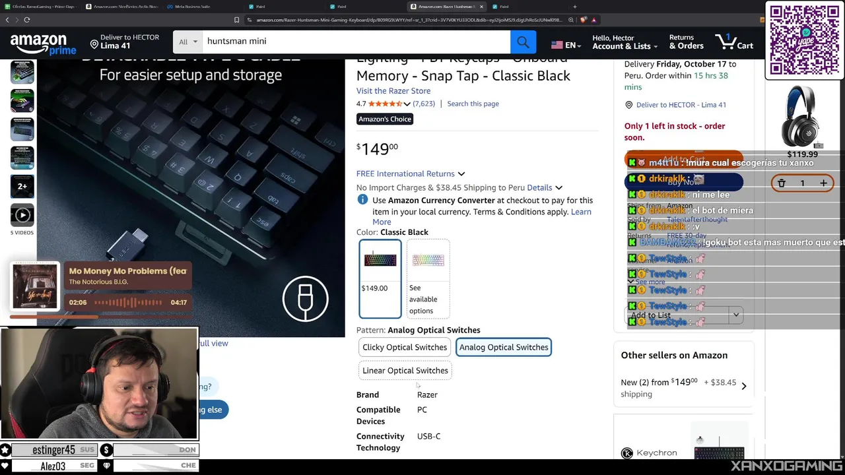Click the Amazon search magnifier button

point(523,42)
